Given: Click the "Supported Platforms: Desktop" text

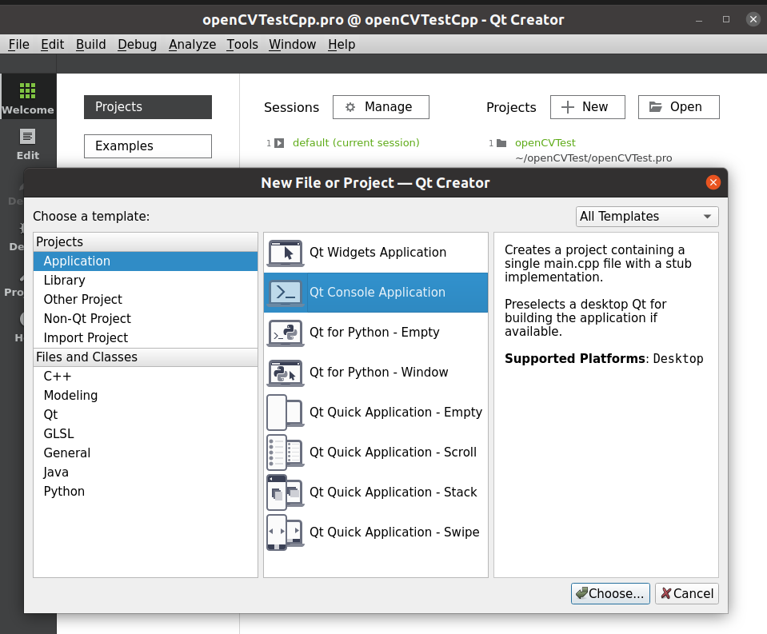Looking at the screenshot, I should tap(604, 359).
